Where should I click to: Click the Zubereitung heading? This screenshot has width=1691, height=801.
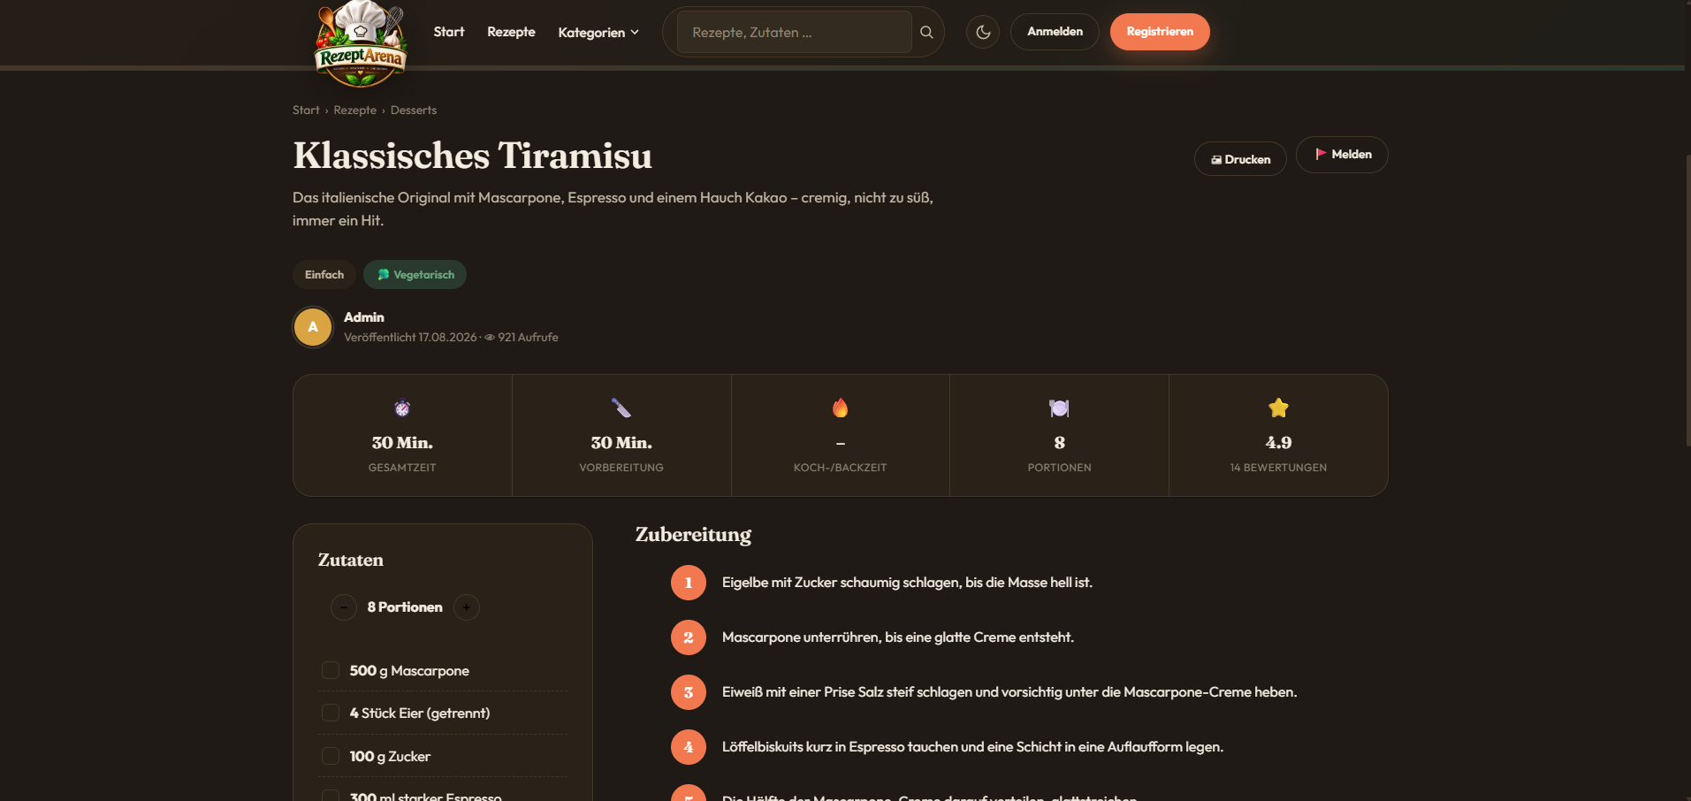694,535
